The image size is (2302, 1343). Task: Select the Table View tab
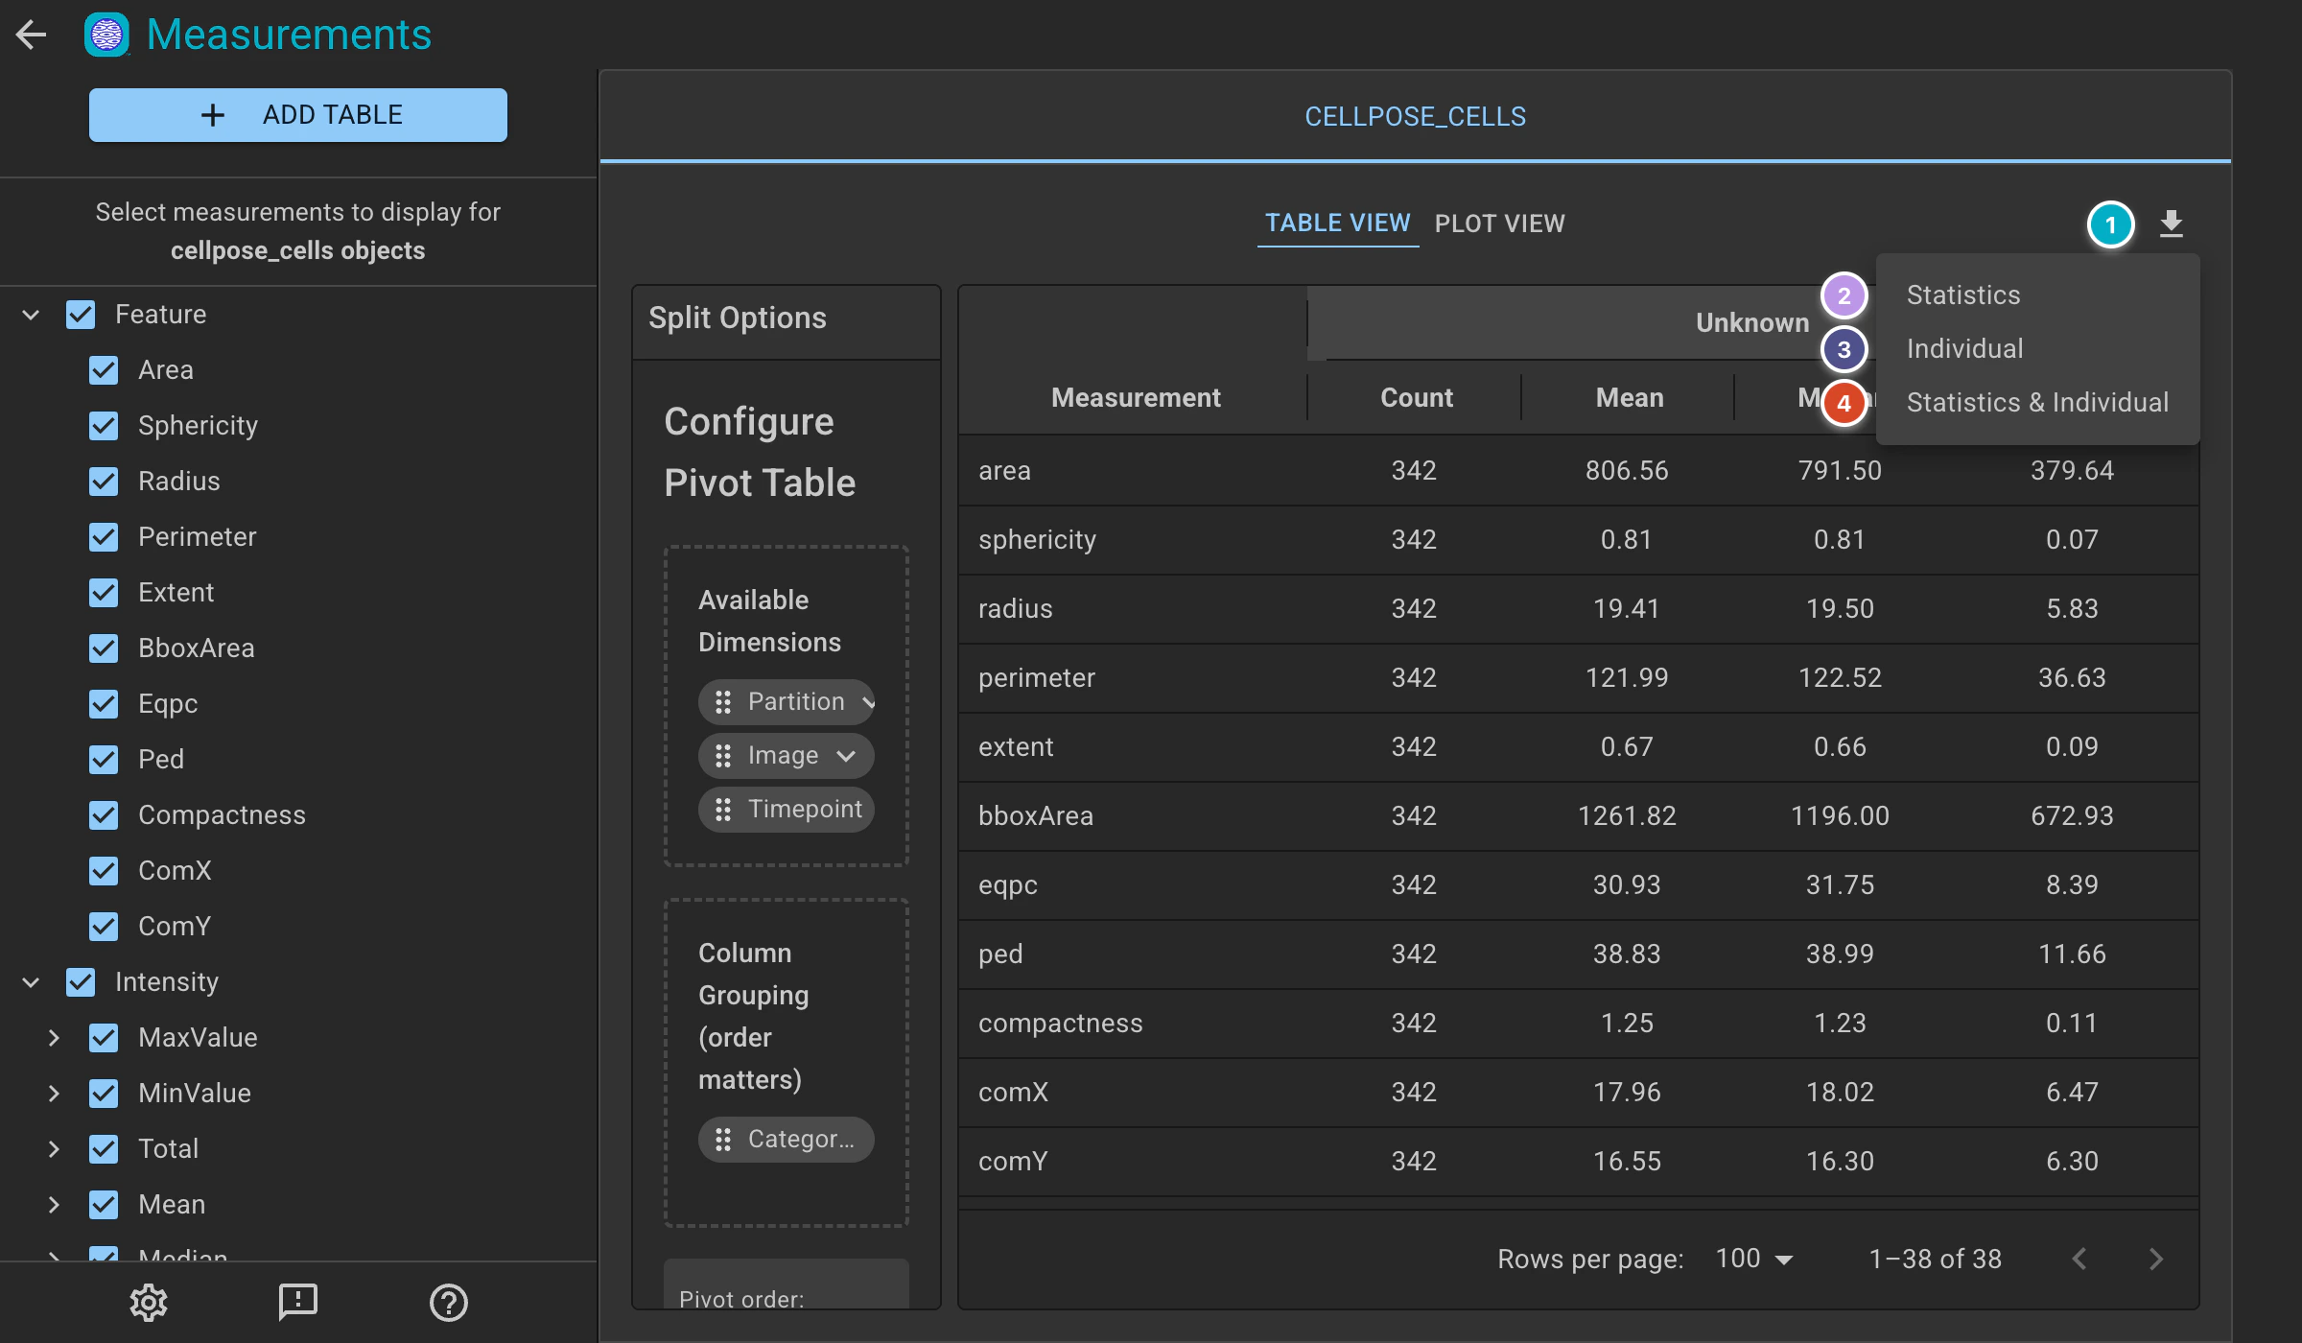pyautogui.click(x=1338, y=224)
